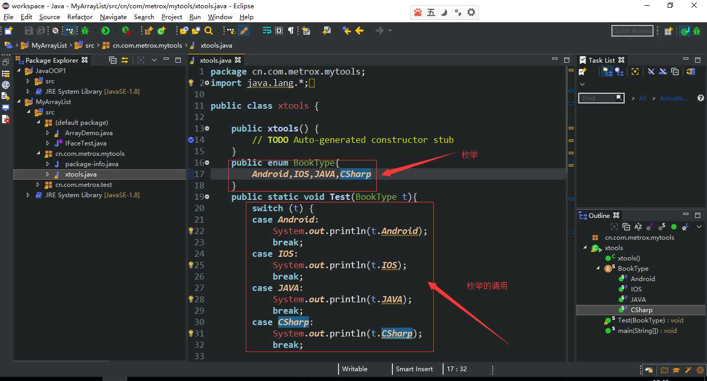The height and width of the screenshot is (381, 707).
Task: Click the Open Perspective icon
Action: [x=668, y=31]
